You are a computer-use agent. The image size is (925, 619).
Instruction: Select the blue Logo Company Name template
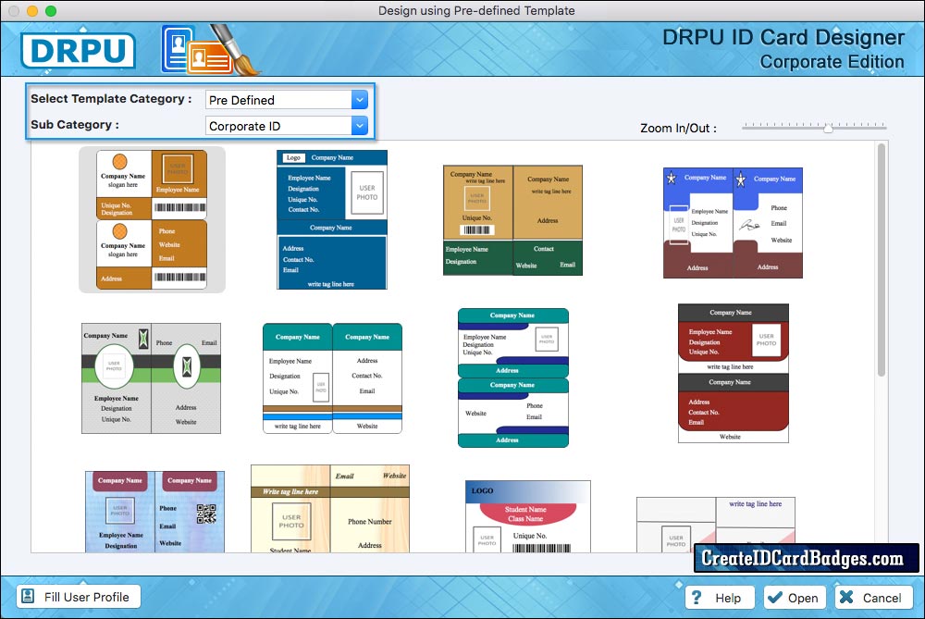point(332,219)
